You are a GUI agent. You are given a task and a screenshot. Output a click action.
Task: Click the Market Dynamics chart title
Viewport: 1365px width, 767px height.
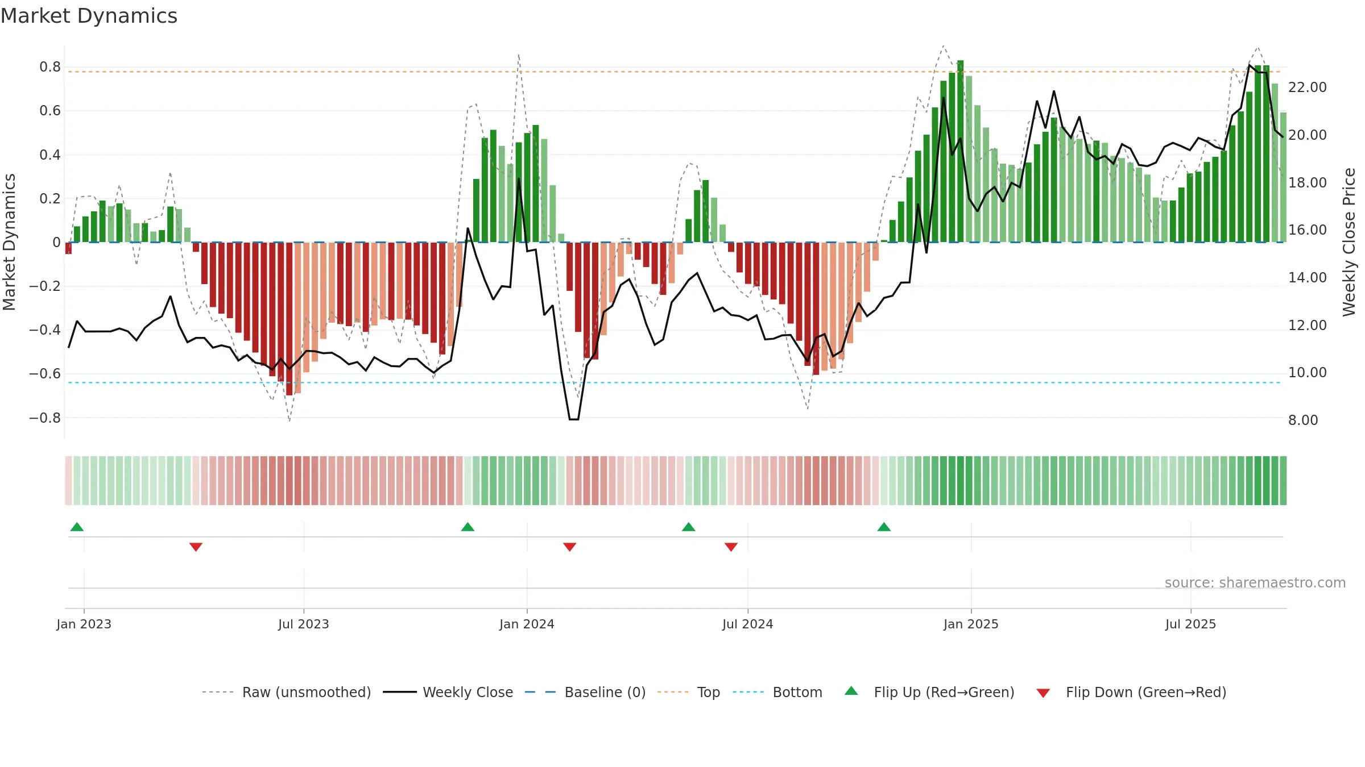pos(89,16)
